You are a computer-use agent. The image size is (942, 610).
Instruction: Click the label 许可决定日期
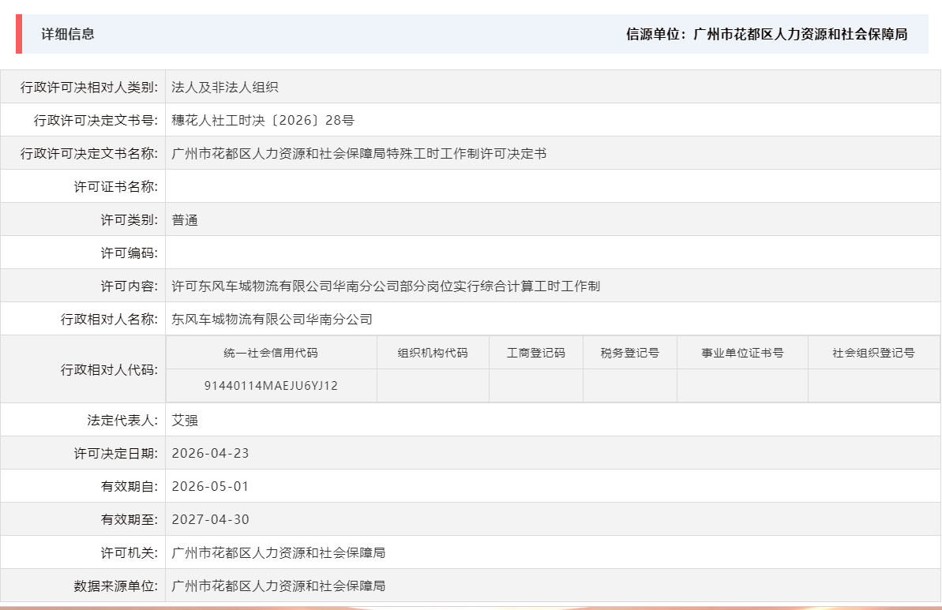click(x=116, y=453)
